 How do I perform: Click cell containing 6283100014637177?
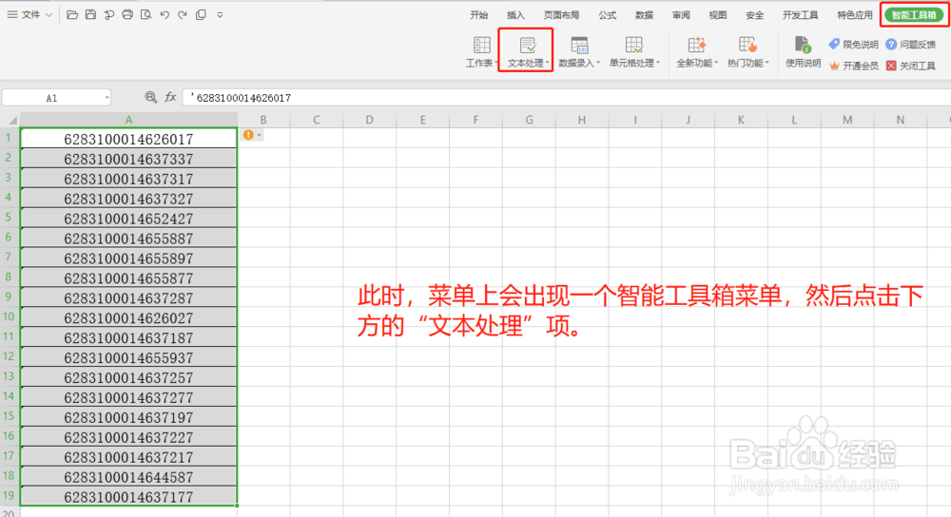pos(128,496)
